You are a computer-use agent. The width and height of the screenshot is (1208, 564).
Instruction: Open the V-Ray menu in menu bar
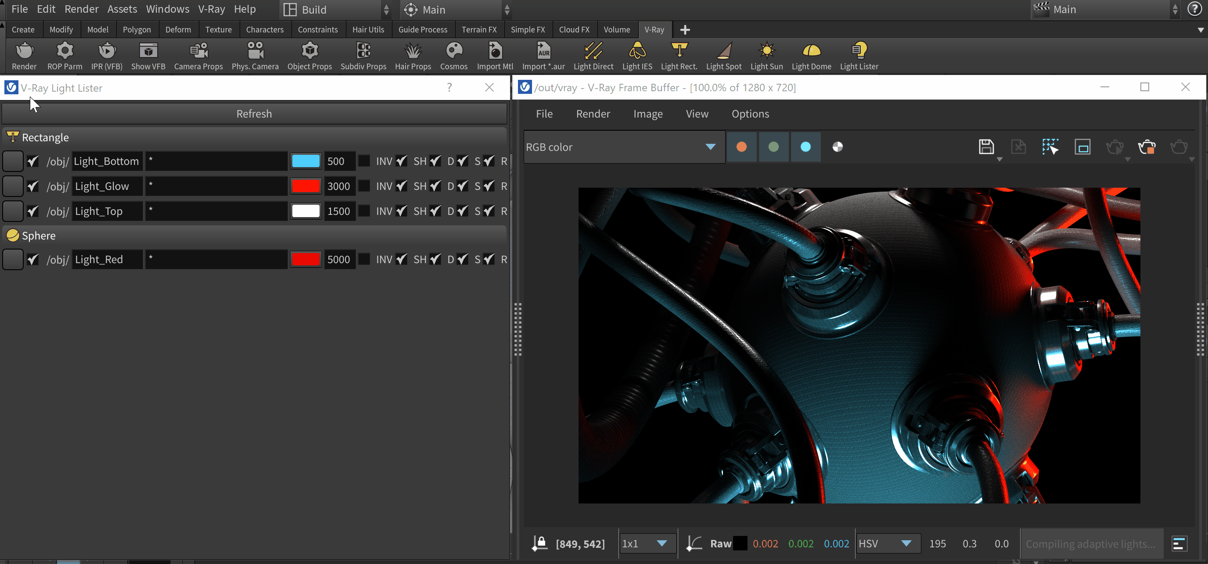pos(211,9)
